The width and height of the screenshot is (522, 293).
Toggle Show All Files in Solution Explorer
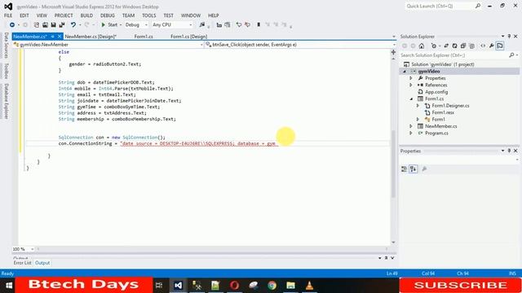tap(471, 46)
